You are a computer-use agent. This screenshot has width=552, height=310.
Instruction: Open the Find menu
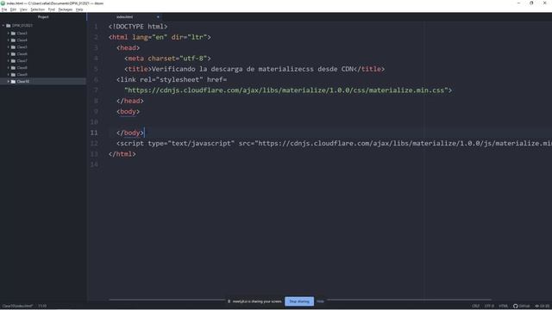pos(52,9)
